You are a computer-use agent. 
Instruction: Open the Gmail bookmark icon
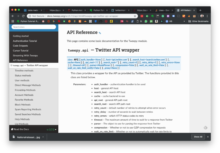43,21
